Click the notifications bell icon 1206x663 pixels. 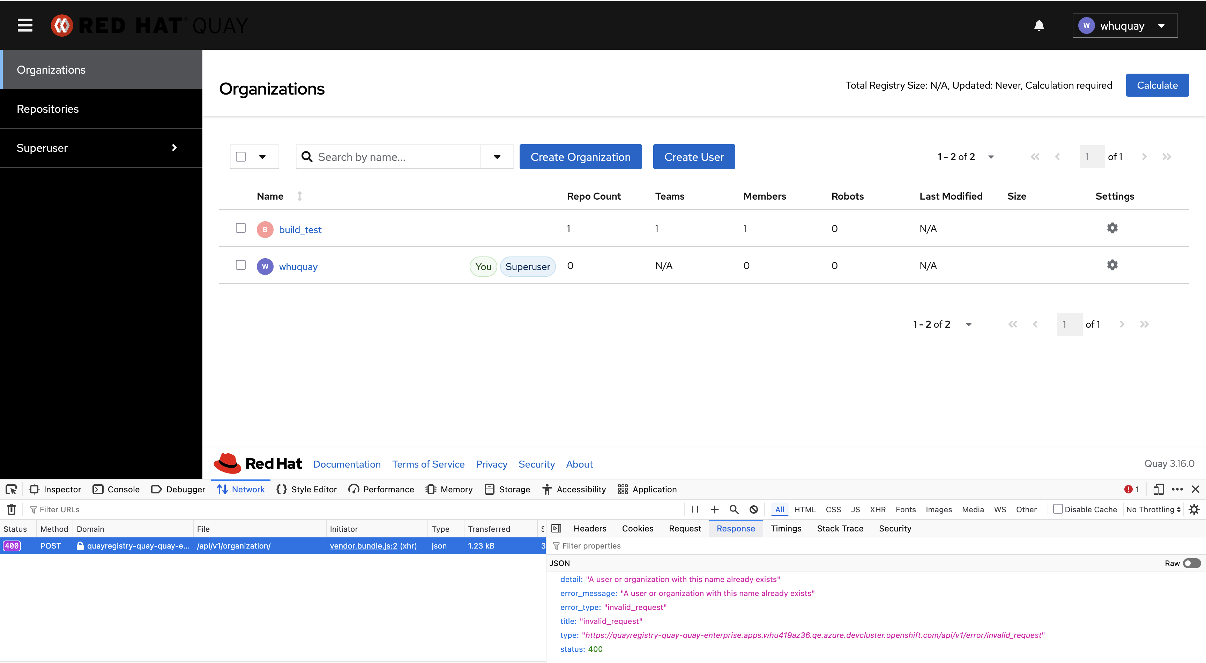click(1039, 25)
